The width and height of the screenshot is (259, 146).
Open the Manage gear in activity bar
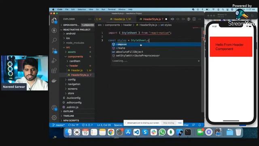tap(54, 118)
